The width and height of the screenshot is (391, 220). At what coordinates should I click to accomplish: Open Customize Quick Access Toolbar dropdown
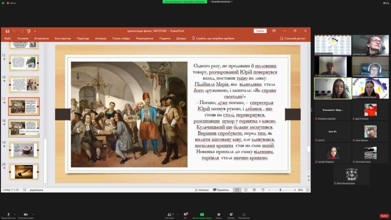click(35, 31)
